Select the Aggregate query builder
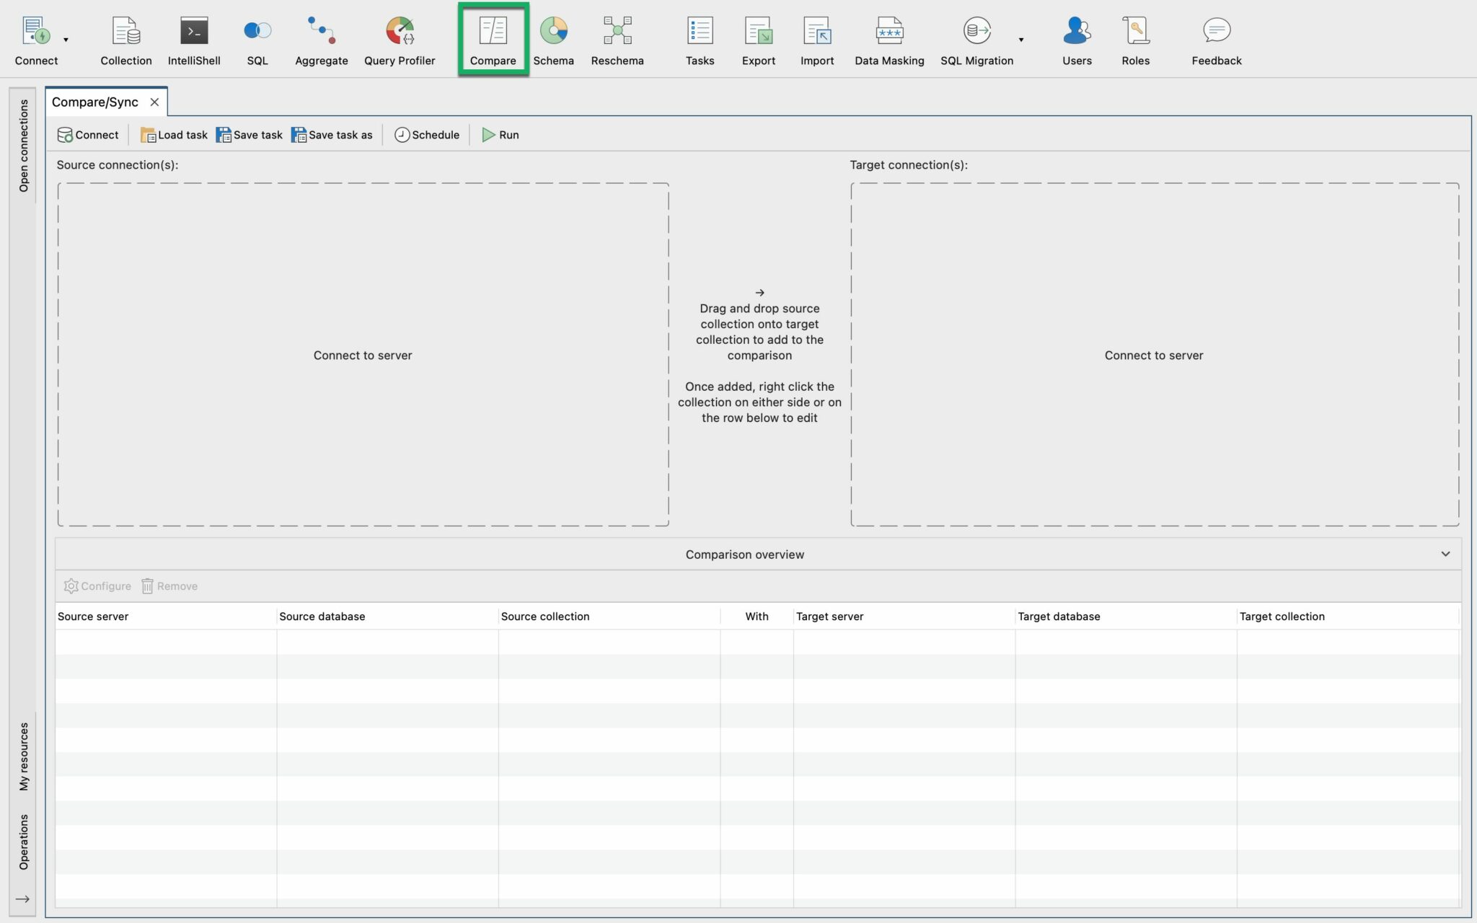 tap(320, 40)
